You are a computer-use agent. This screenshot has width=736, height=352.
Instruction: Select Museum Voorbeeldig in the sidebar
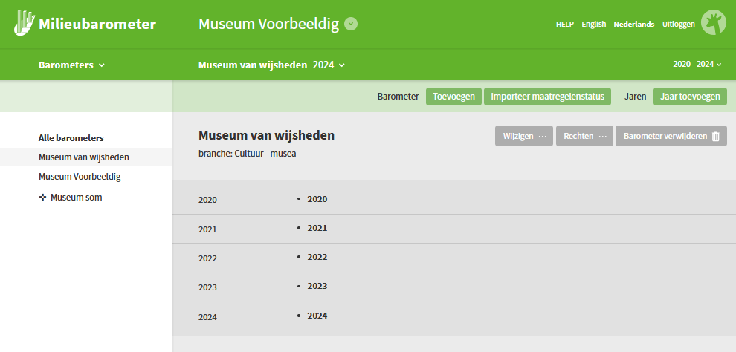80,177
